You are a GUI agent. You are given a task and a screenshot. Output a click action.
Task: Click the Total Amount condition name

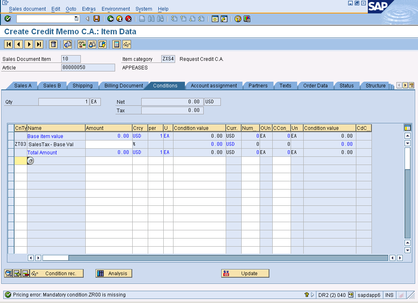[x=42, y=153]
